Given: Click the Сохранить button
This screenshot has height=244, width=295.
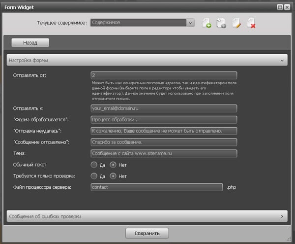Looking at the screenshot, I should tap(147, 233).
